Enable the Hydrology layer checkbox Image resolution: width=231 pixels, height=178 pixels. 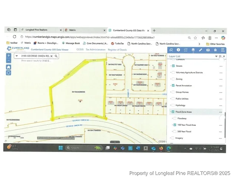(173, 105)
